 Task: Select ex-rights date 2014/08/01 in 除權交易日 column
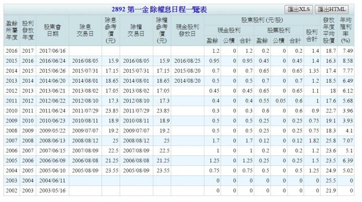136,81
